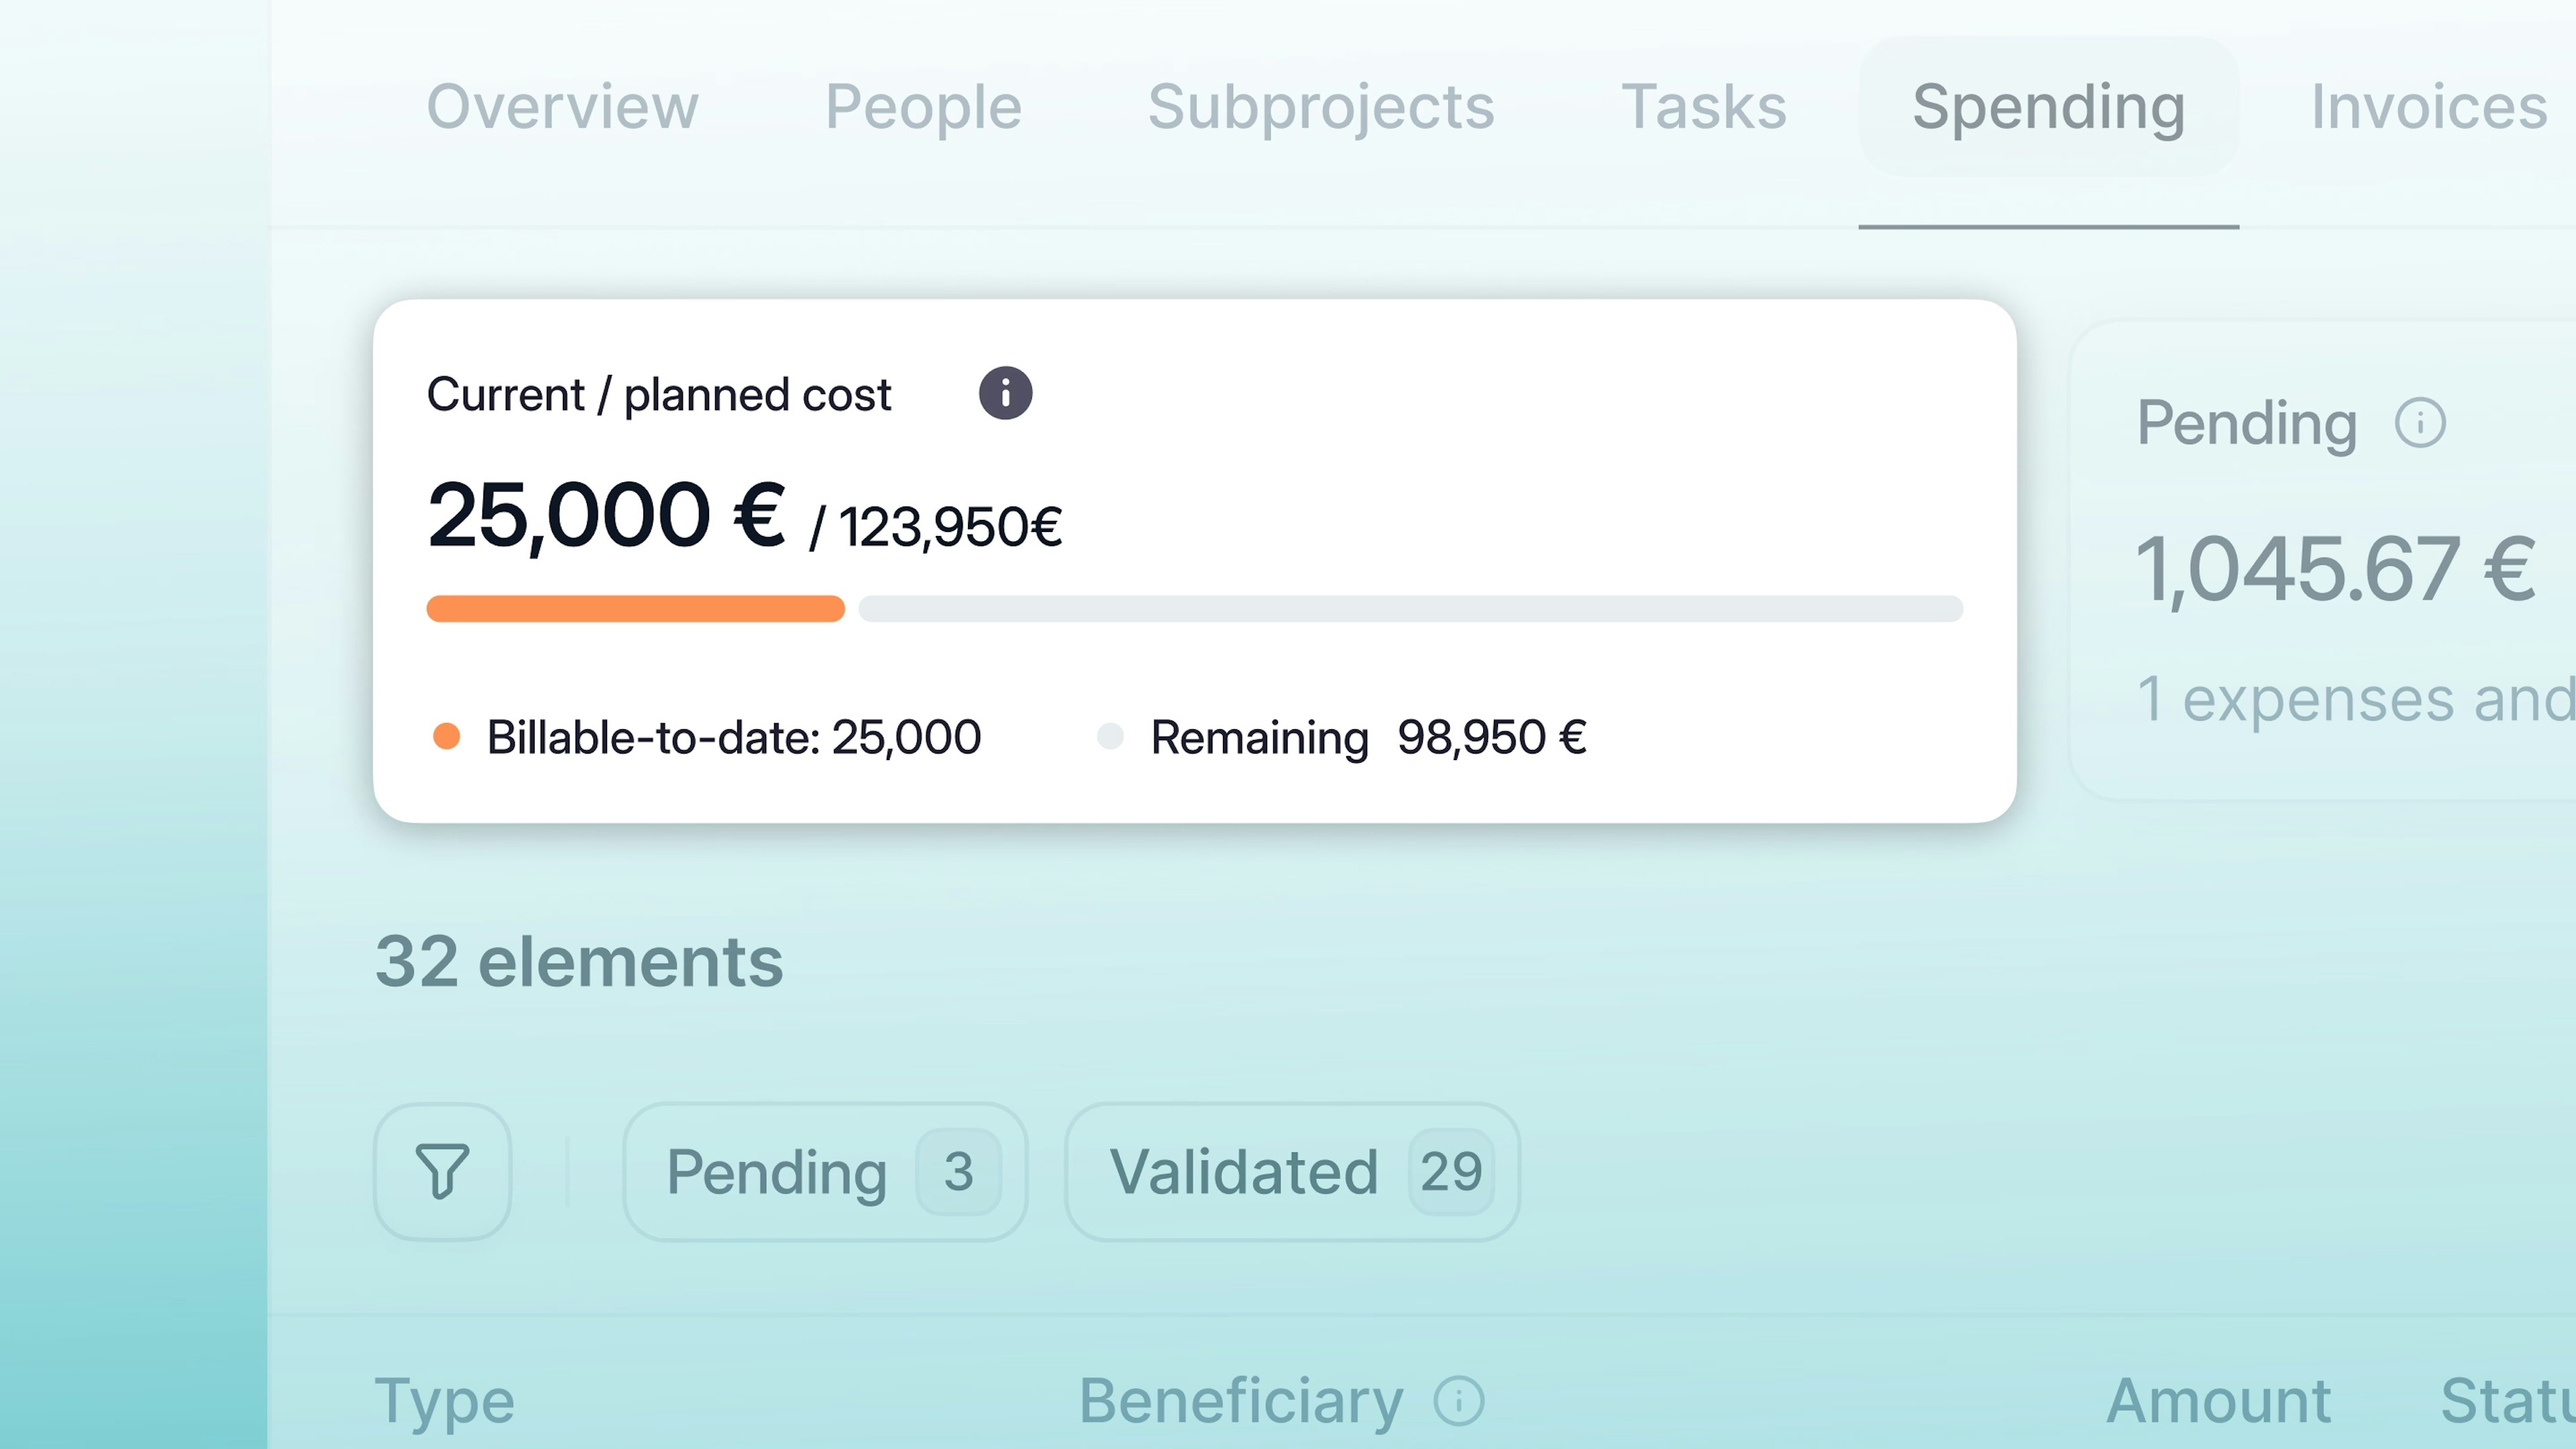2576x1449 pixels.
Task: Toggle the Pending filter chip
Action: [x=825, y=1171]
